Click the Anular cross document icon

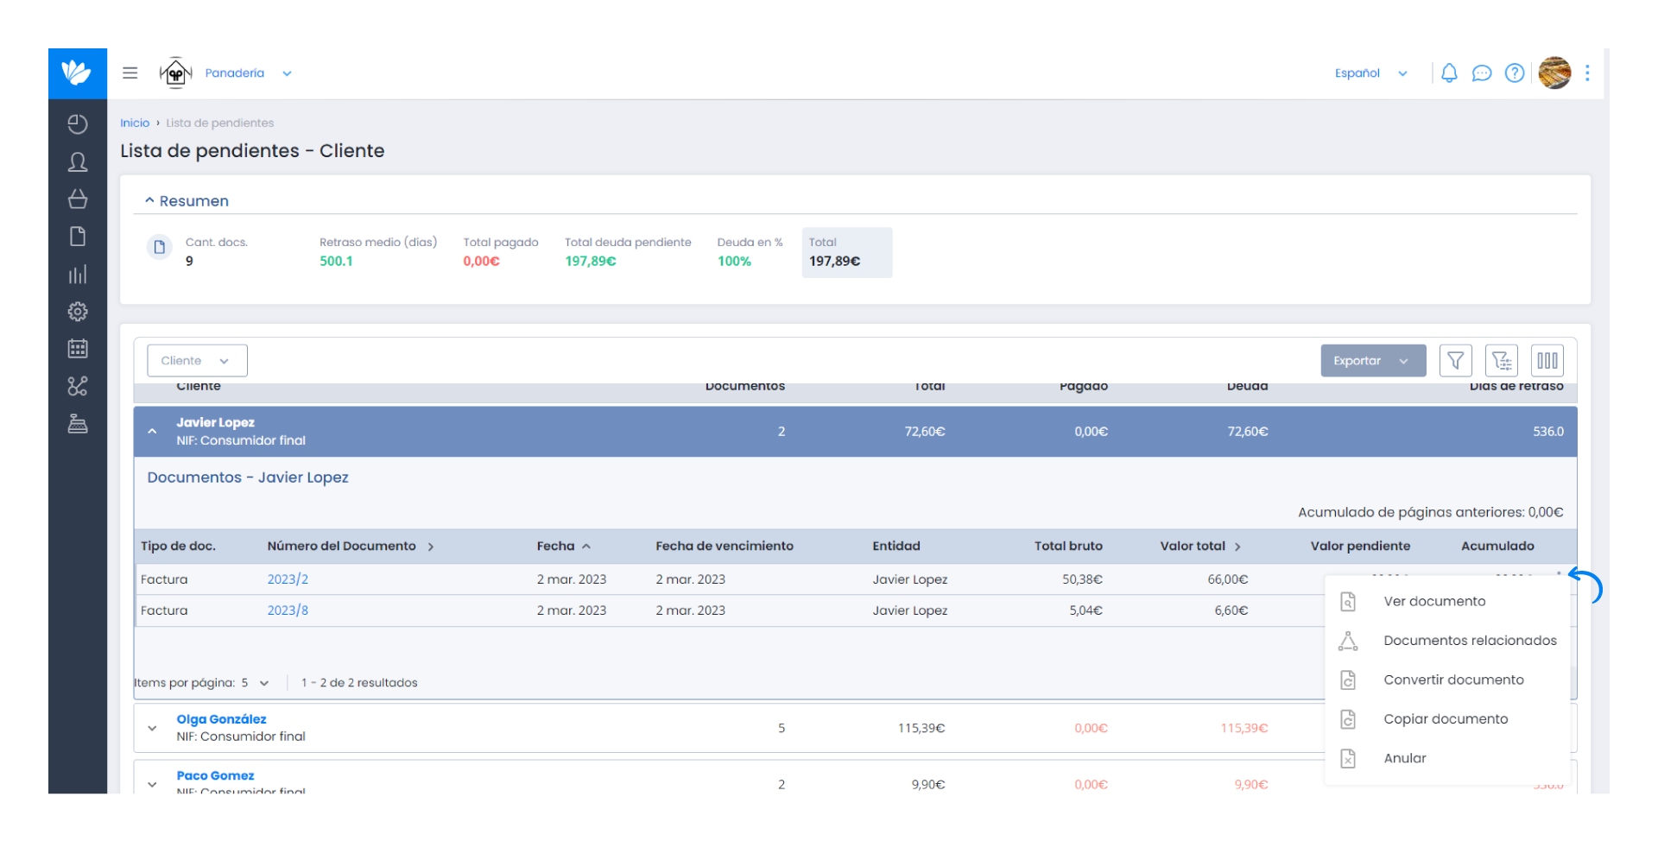[1348, 759]
